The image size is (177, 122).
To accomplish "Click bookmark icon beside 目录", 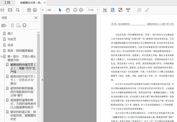I will [x=4, y=45].
